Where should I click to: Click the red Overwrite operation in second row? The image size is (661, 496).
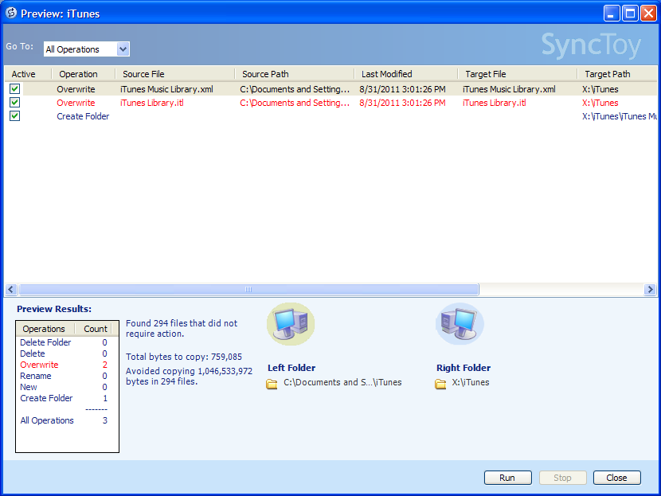76,103
